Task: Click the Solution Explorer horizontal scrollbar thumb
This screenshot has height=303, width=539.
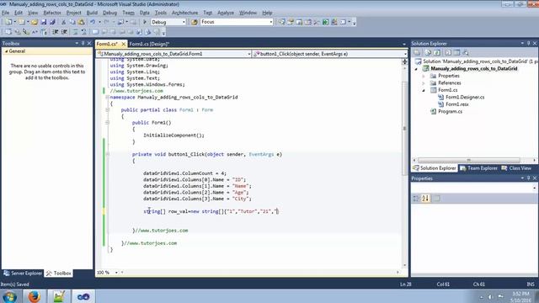Action: click(x=469, y=161)
